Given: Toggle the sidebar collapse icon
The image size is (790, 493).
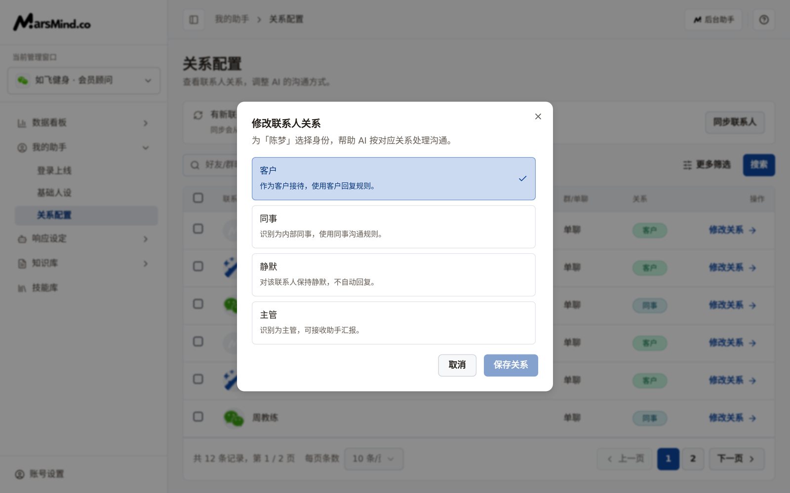Looking at the screenshot, I should pos(194,20).
